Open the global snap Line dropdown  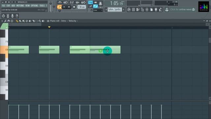coord(98,10)
